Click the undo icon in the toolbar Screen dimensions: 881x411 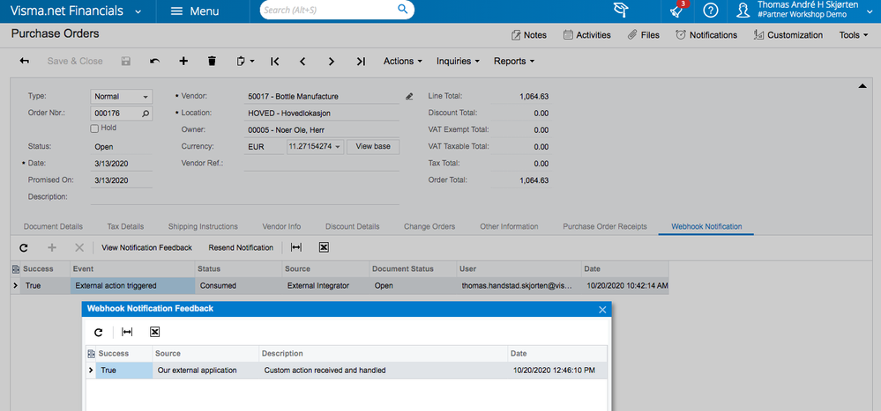coord(154,61)
